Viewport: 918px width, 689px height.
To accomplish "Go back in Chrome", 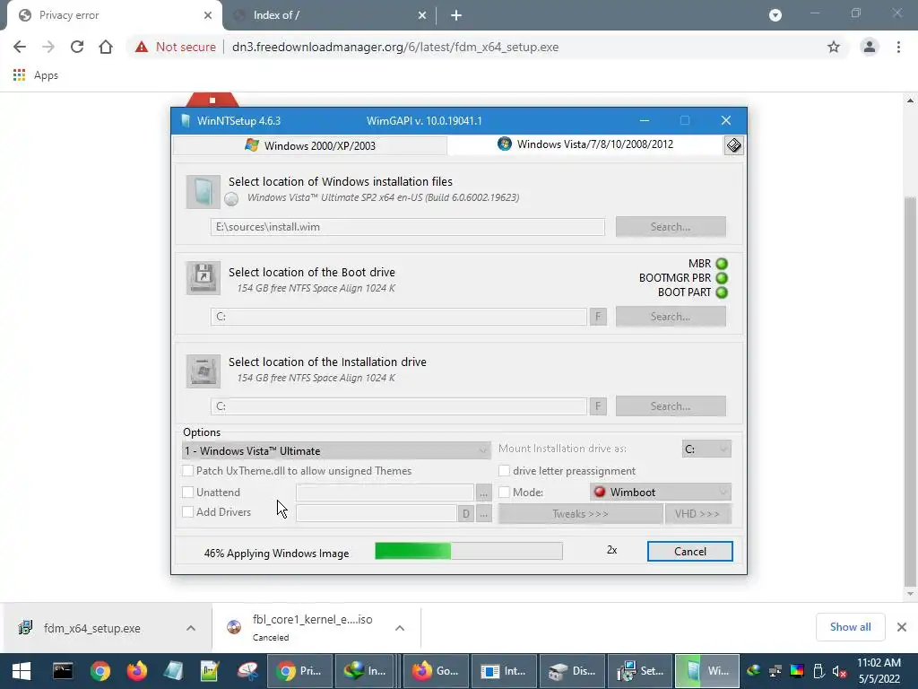I will [20, 47].
